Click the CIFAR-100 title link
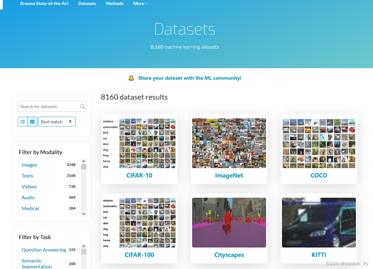Screen dimensions: 373x269 [139, 255]
